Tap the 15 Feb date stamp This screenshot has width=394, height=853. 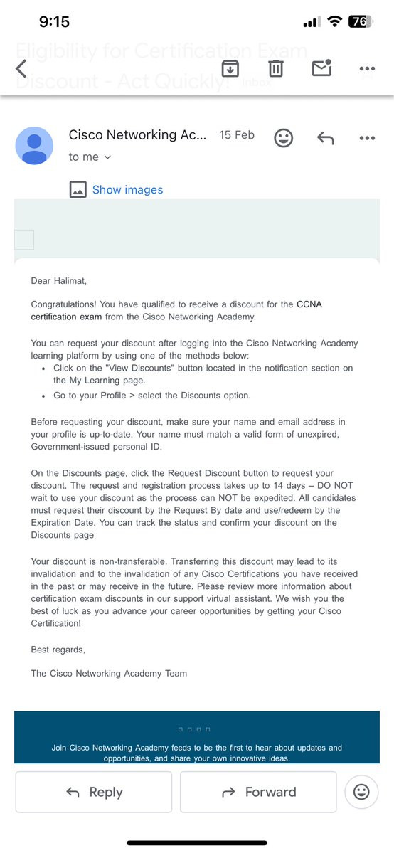point(237,135)
